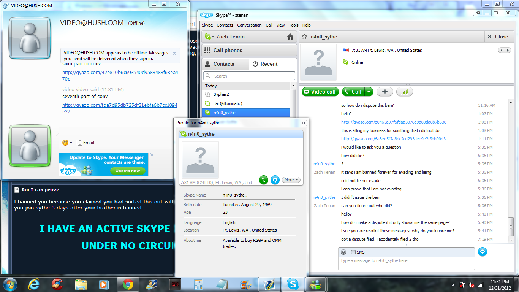Show the next item with the right arrow
The height and width of the screenshot is (292, 519).
(x=508, y=50)
